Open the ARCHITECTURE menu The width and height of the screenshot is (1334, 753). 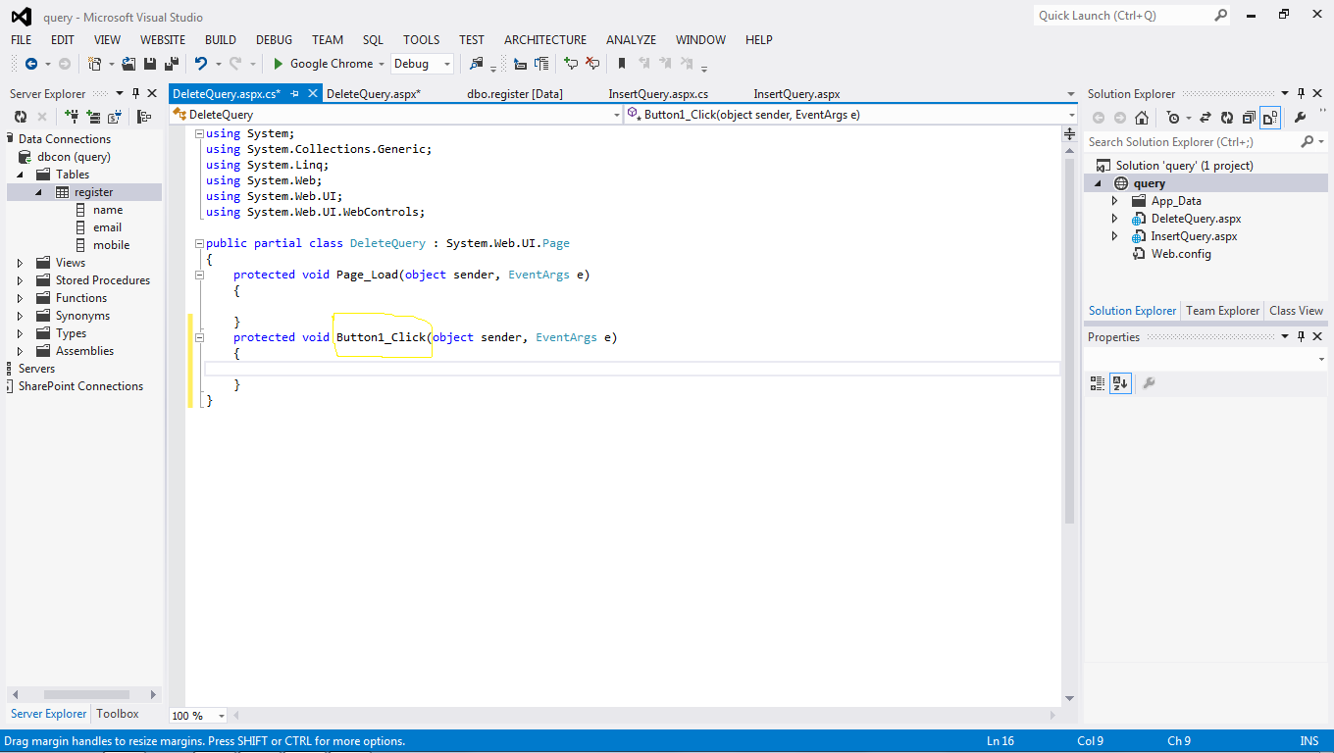point(545,40)
